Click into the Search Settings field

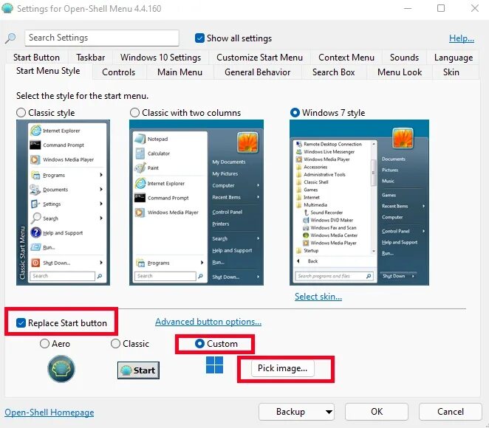pos(102,38)
